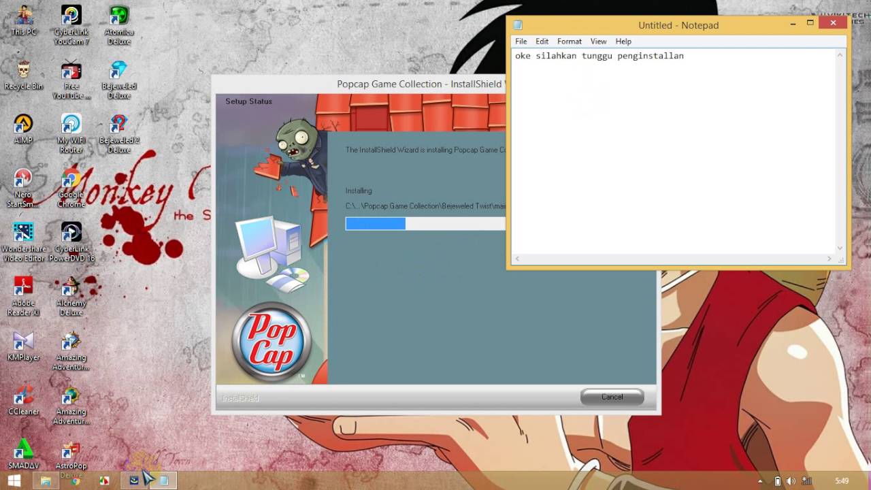The height and width of the screenshot is (490, 871).
Task: Select the AIMP desktop shortcut
Action: [23, 129]
